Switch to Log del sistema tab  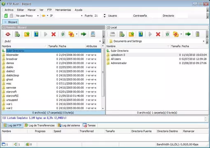(69, 125)
